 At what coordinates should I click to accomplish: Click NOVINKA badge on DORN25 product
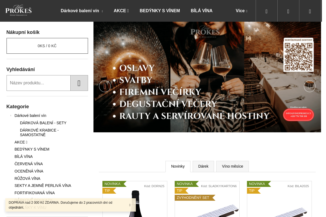pyautogui.click(x=114, y=184)
